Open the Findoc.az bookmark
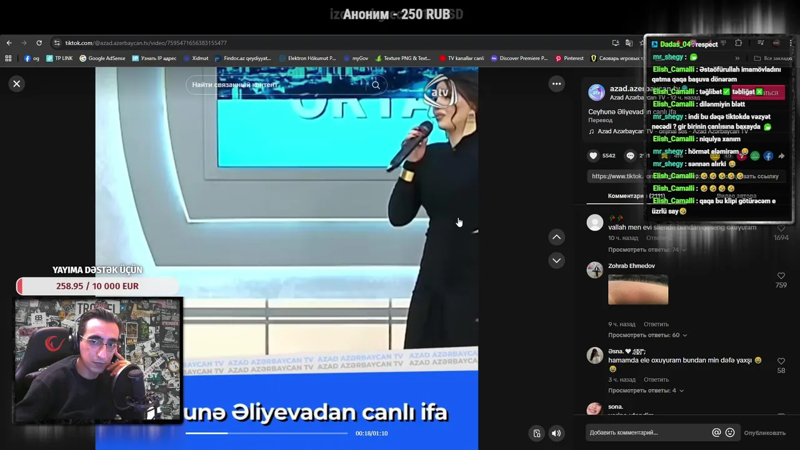Image resolution: width=800 pixels, height=450 pixels. (x=242, y=58)
